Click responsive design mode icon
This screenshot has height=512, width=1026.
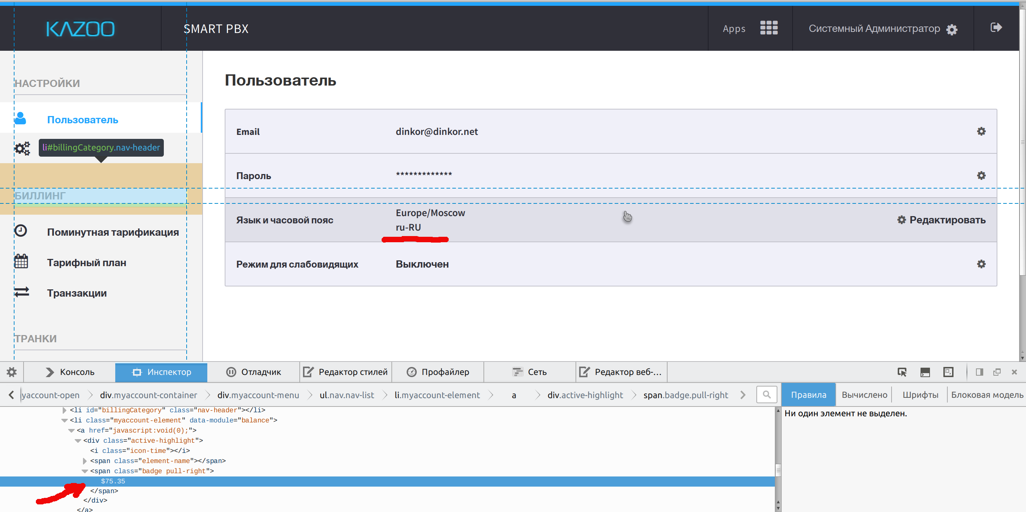click(948, 372)
